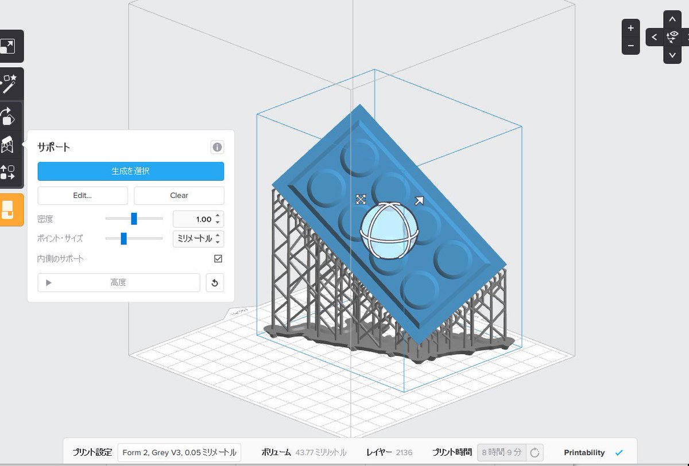Viewport: 689px width, 466px height.
Task: Refresh the print time estimate
Action: point(535,453)
